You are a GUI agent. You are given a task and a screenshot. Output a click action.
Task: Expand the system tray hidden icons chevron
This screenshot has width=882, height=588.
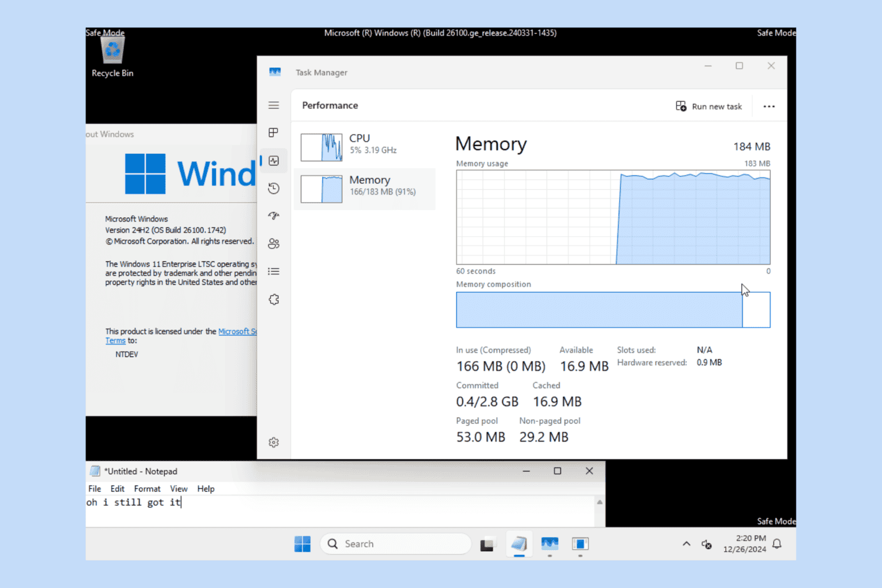(686, 544)
